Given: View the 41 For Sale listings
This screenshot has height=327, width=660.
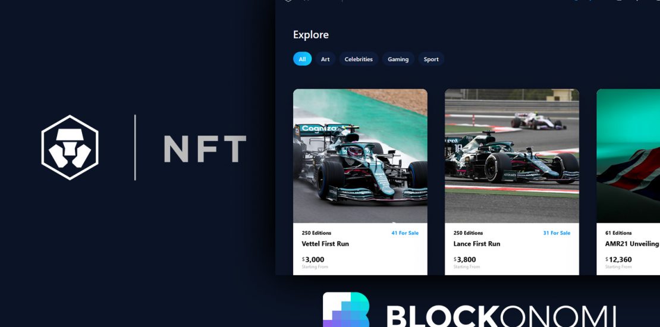Looking at the screenshot, I should (405, 232).
